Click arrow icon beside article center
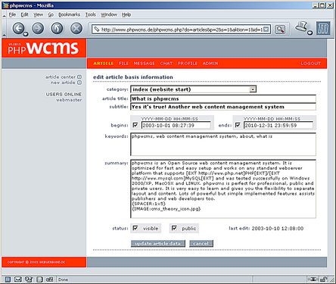Image resolution: width=336 pixels, height=284 pixels. [x=79, y=77]
